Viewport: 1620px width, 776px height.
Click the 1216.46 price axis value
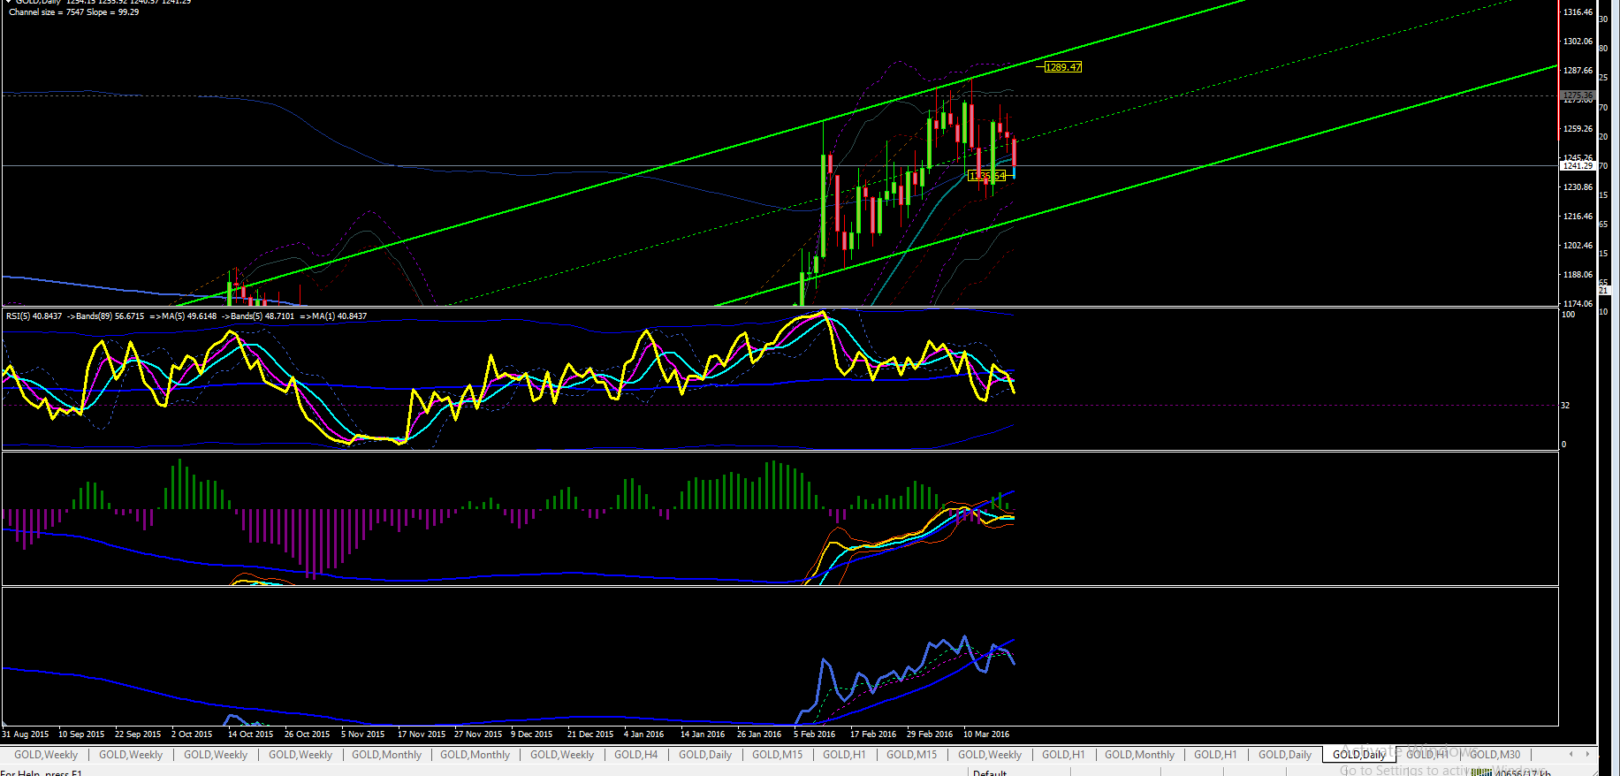[x=1578, y=217]
